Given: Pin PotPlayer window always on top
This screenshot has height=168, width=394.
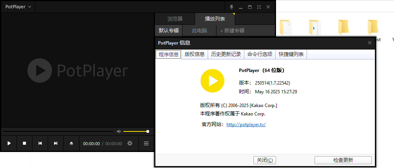Looking at the screenshot, I should coord(231,7).
